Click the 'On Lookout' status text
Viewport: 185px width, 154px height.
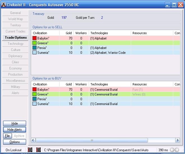click(13, 150)
